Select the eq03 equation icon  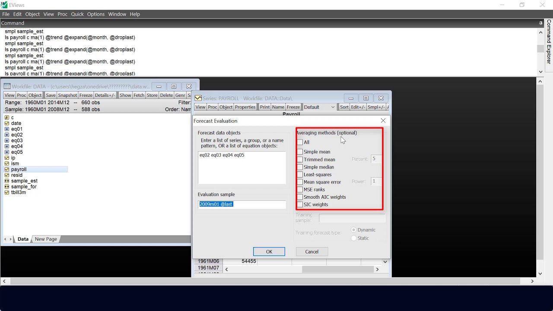click(7, 140)
